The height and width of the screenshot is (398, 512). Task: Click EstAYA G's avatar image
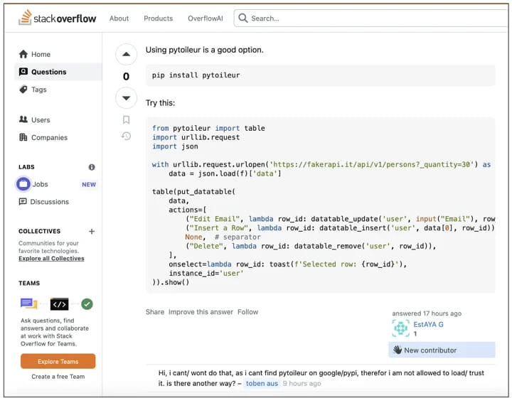400,328
